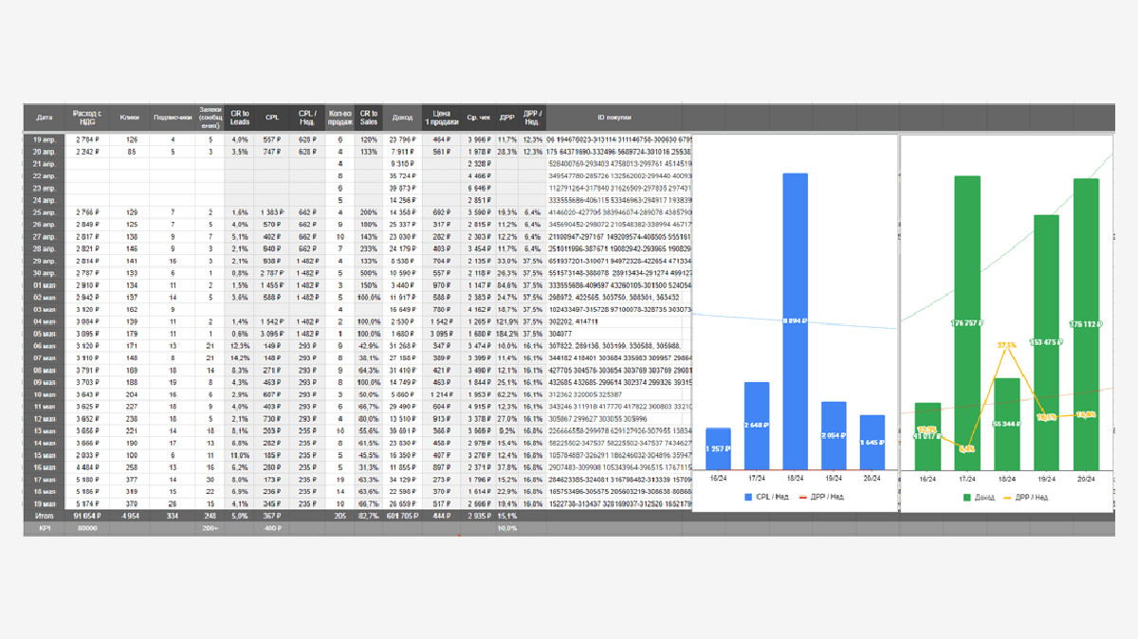Select the Ср. чек column header
This screenshot has width=1138, height=639.
pyautogui.click(x=479, y=119)
